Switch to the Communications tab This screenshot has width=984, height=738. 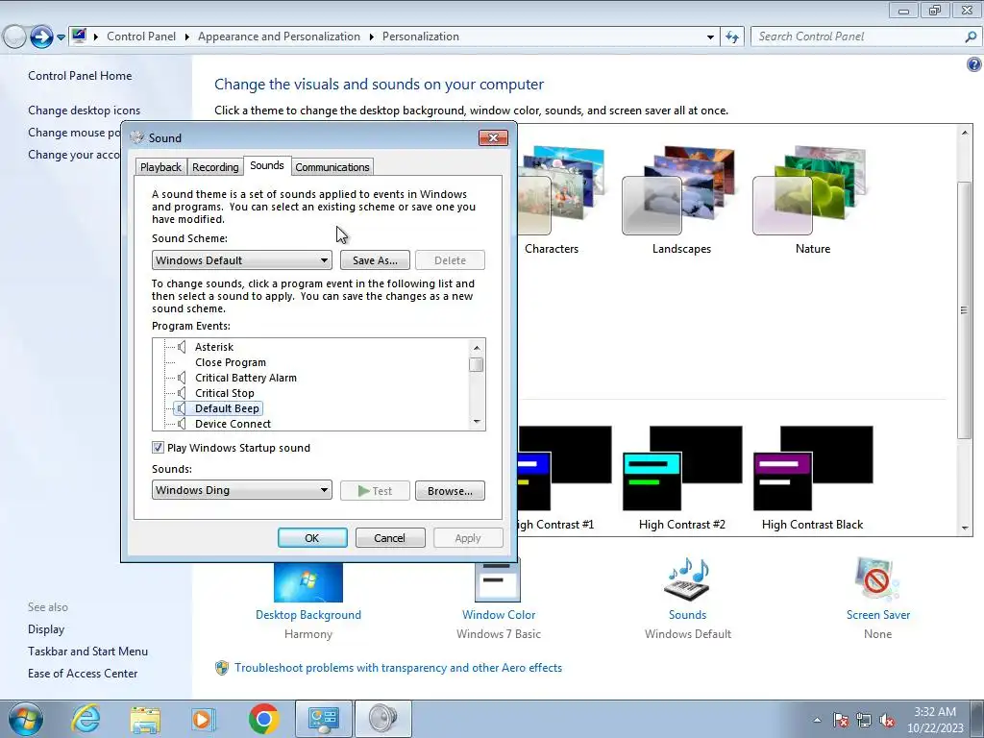[332, 167]
